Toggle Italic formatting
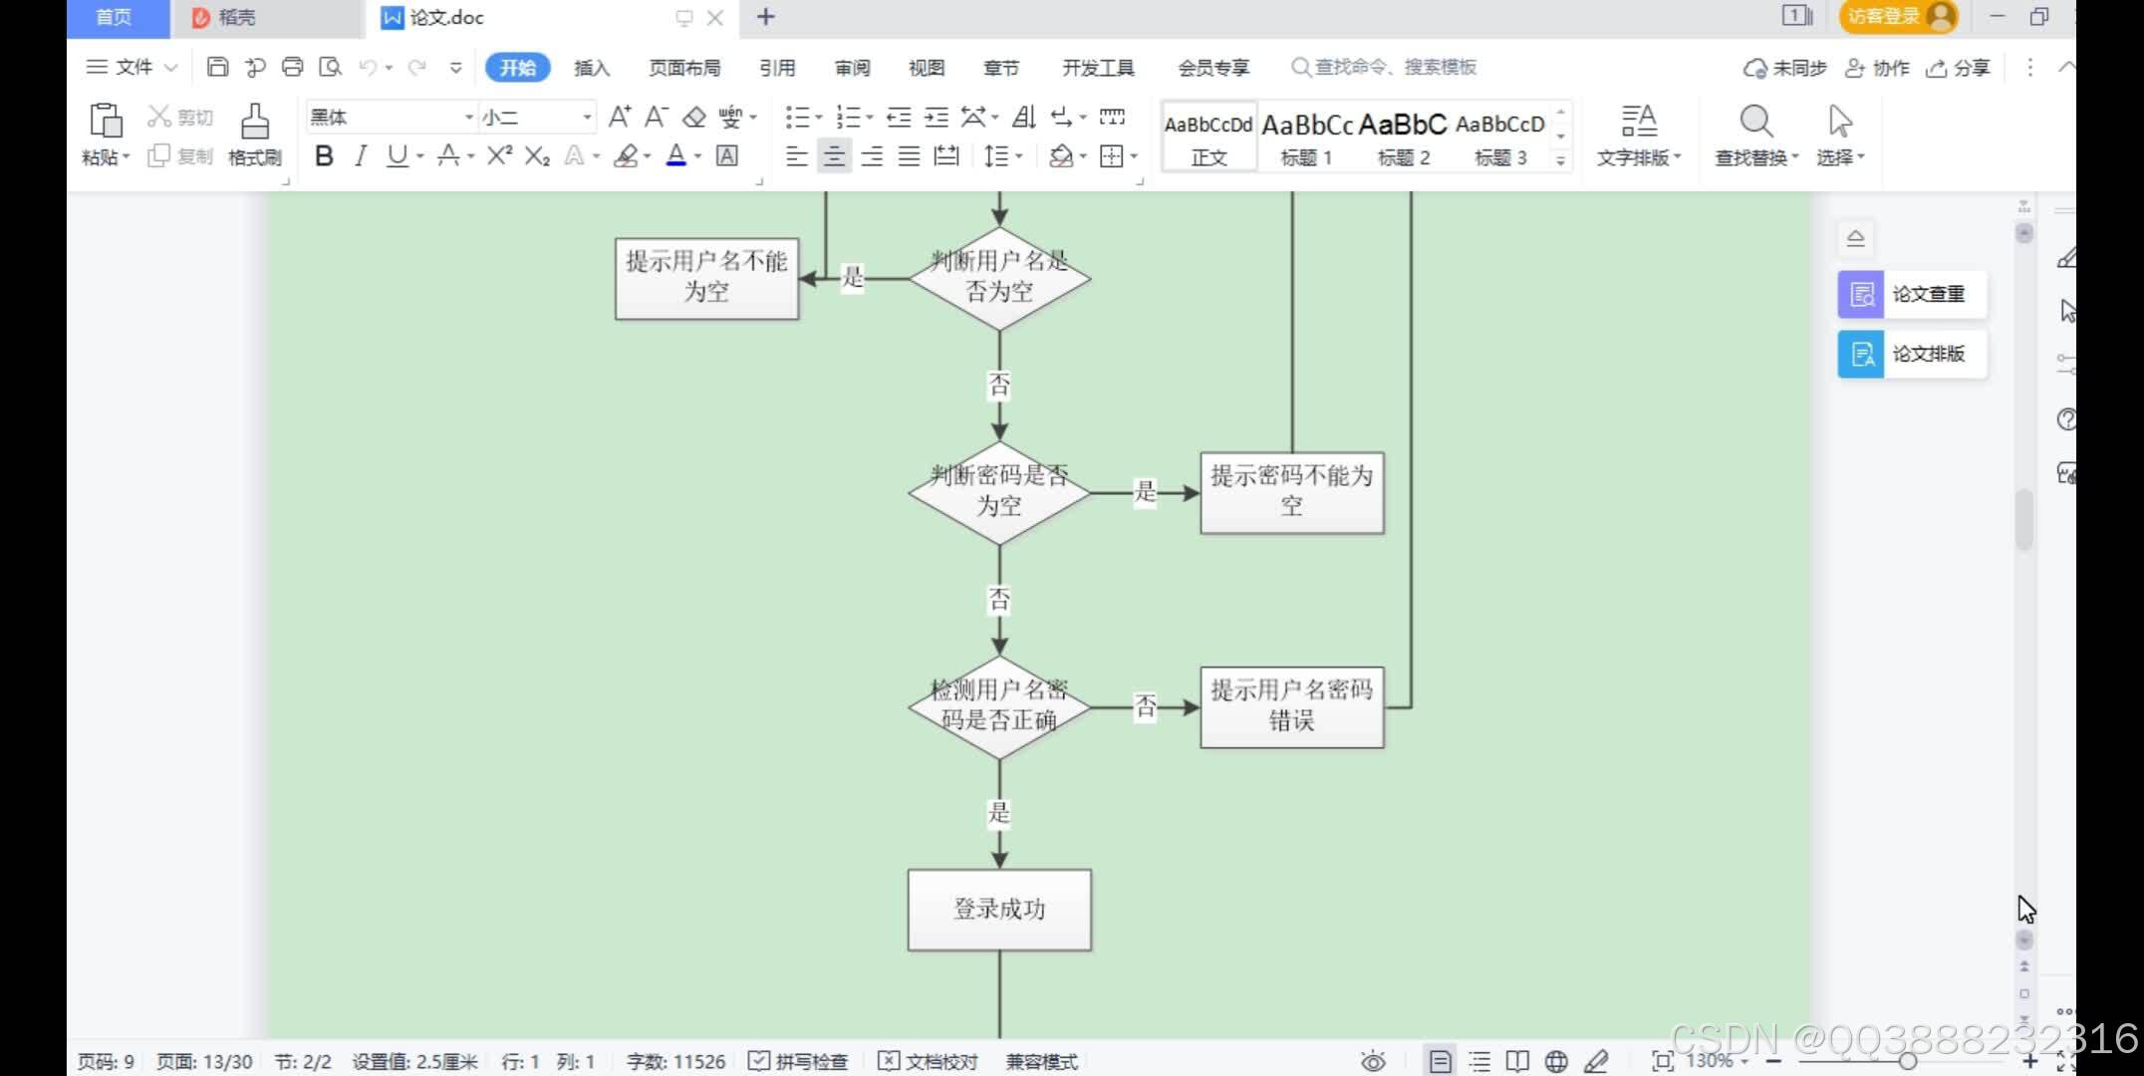The height and width of the screenshot is (1076, 2144). [x=361, y=155]
